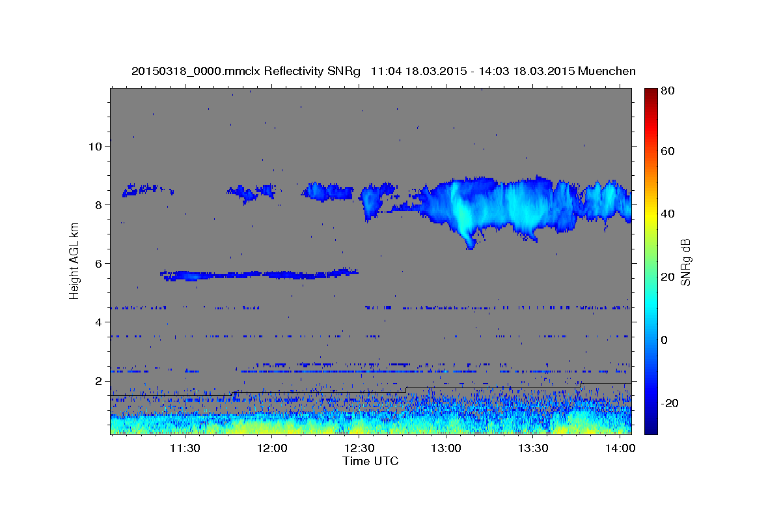Click the colorbar label -20
This screenshot has height=521, width=781.
[x=669, y=403]
